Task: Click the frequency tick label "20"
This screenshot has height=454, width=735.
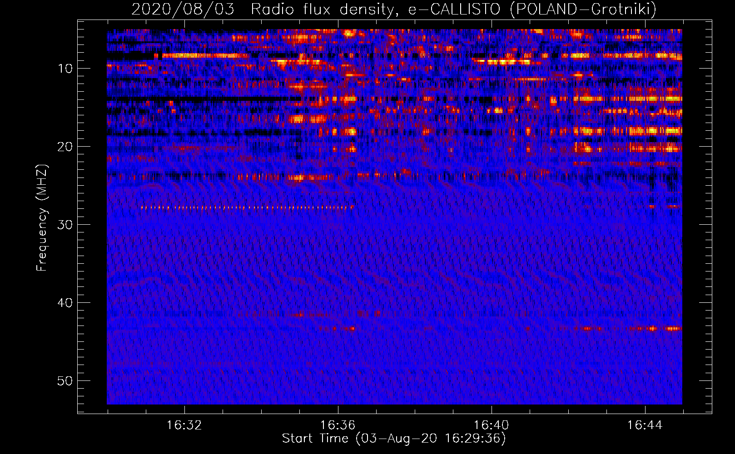Action: pyautogui.click(x=65, y=147)
